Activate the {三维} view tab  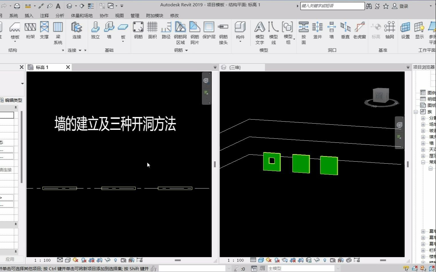(x=235, y=67)
